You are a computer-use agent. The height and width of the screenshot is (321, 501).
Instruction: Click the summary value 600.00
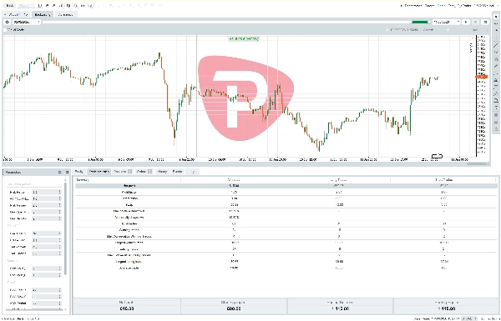click(234, 308)
